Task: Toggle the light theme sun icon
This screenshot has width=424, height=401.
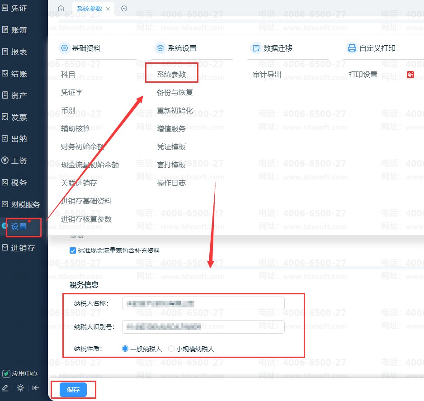Action: (x=20, y=387)
